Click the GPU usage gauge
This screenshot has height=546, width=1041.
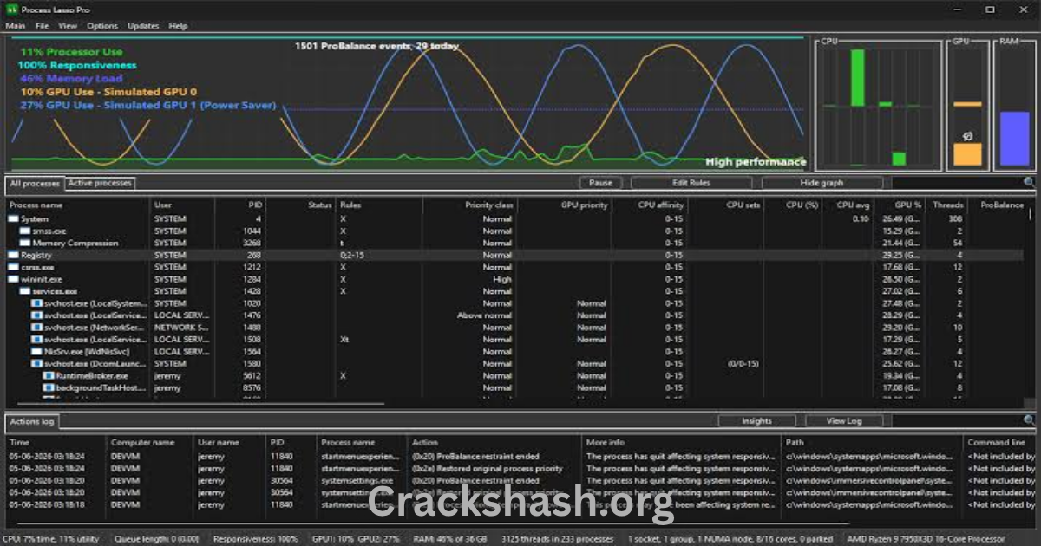(x=967, y=106)
